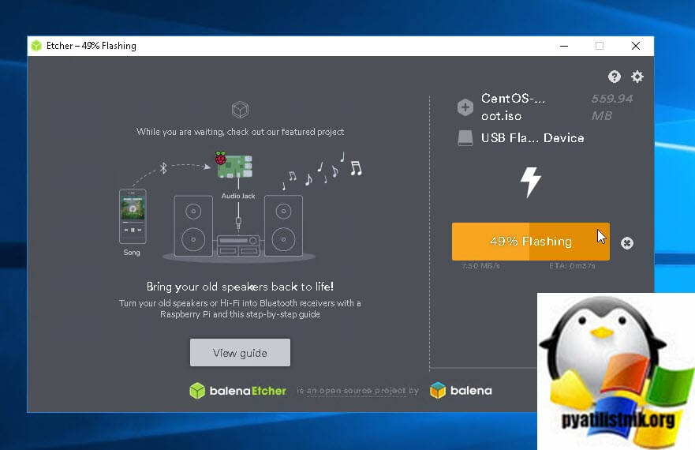Cancel flashing with the round X icon
The width and height of the screenshot is (695, 450).
627,243
